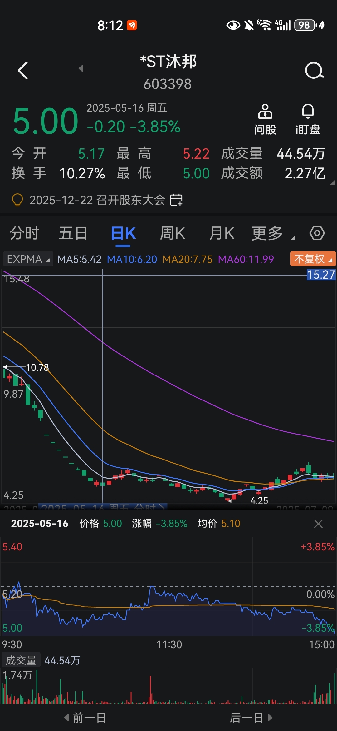This screenshot has height=731, width=337.
Task: Switch to 分时 tab
Action: [x=25, y=233]
